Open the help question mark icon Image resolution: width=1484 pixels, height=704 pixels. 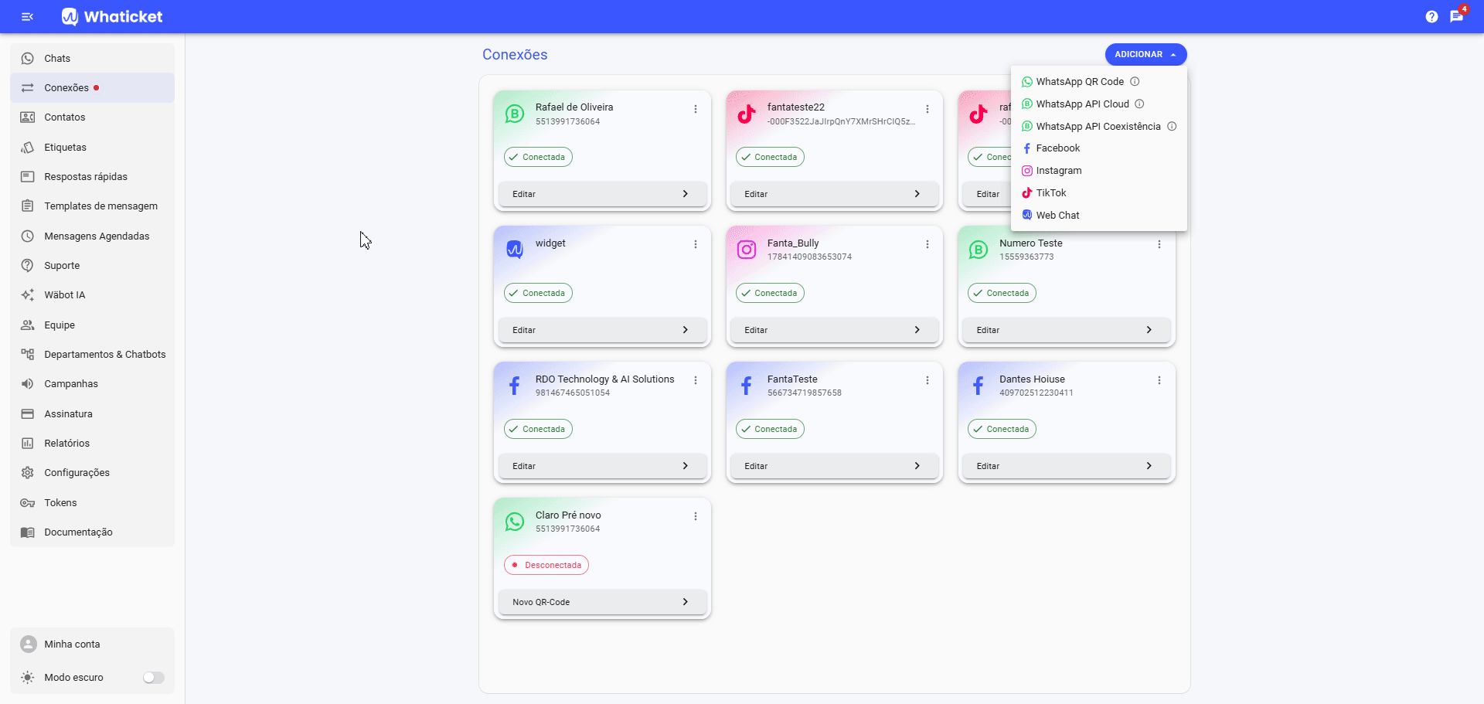[1431, 16]
